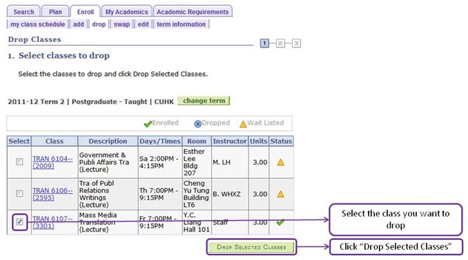Open the edit subtab
Image resolution: width=468 pixels, height=260 pixels.
tap(144, 24)
